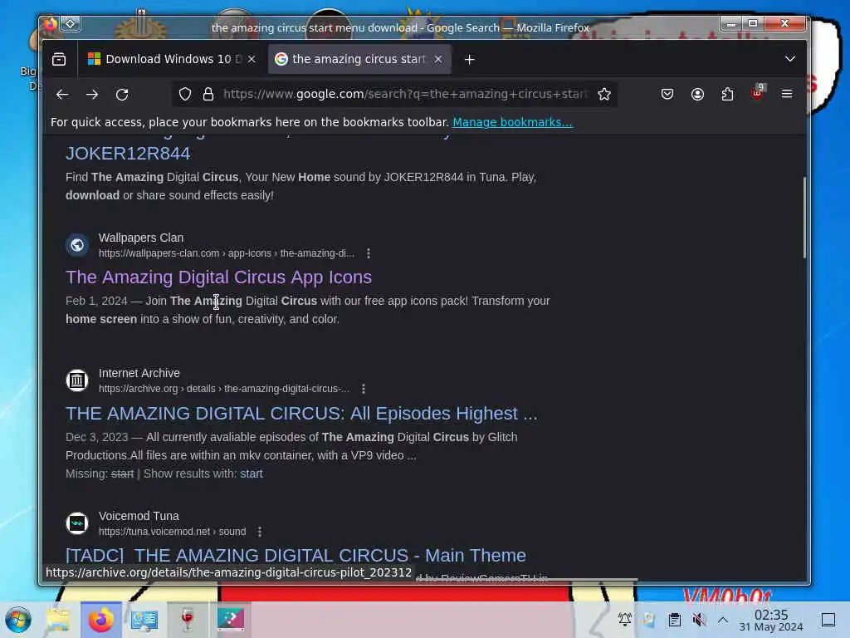Click 'Voicemod Tuna' site name
Image resolution: width=850 pixels, height=638 pixels.
[x=139, y=516]
